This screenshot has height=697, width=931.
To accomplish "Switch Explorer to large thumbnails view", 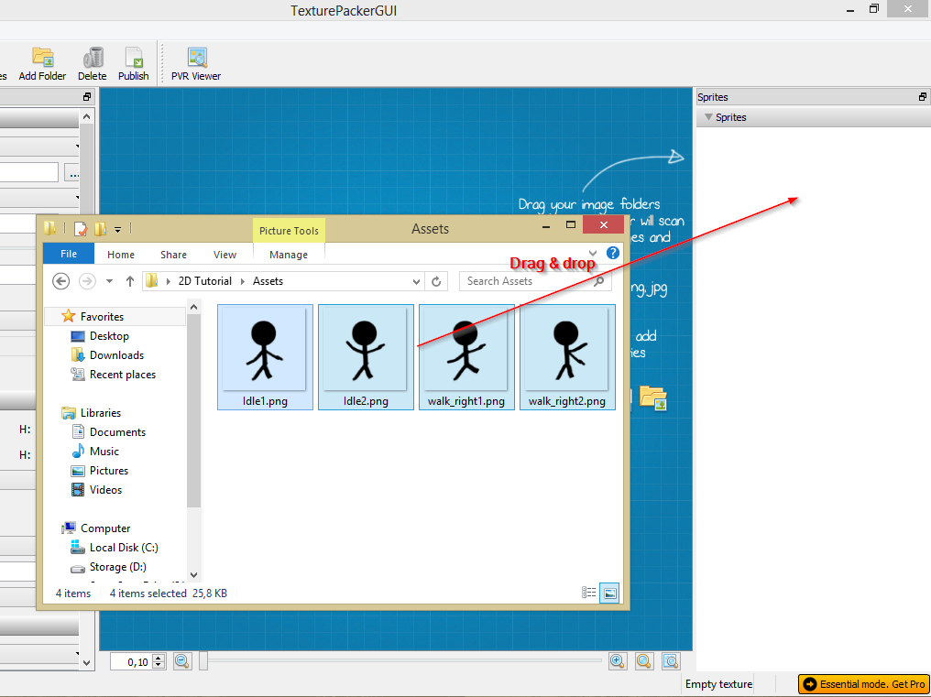I will click(x=609, y=594).
